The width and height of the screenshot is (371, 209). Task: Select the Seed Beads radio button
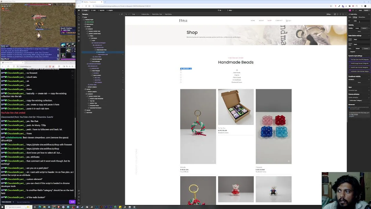click(181, 73)
